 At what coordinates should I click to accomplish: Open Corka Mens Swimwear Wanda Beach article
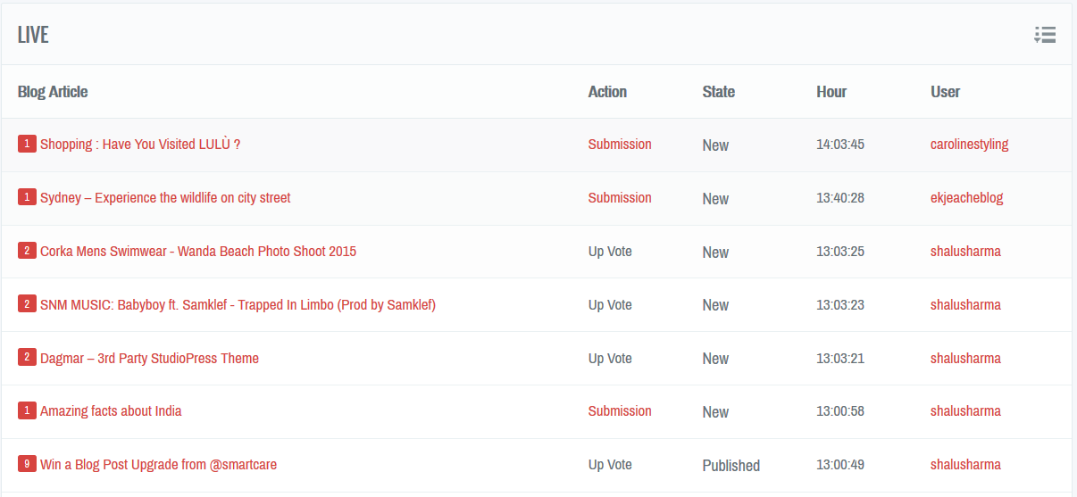[x=198, y=252]
